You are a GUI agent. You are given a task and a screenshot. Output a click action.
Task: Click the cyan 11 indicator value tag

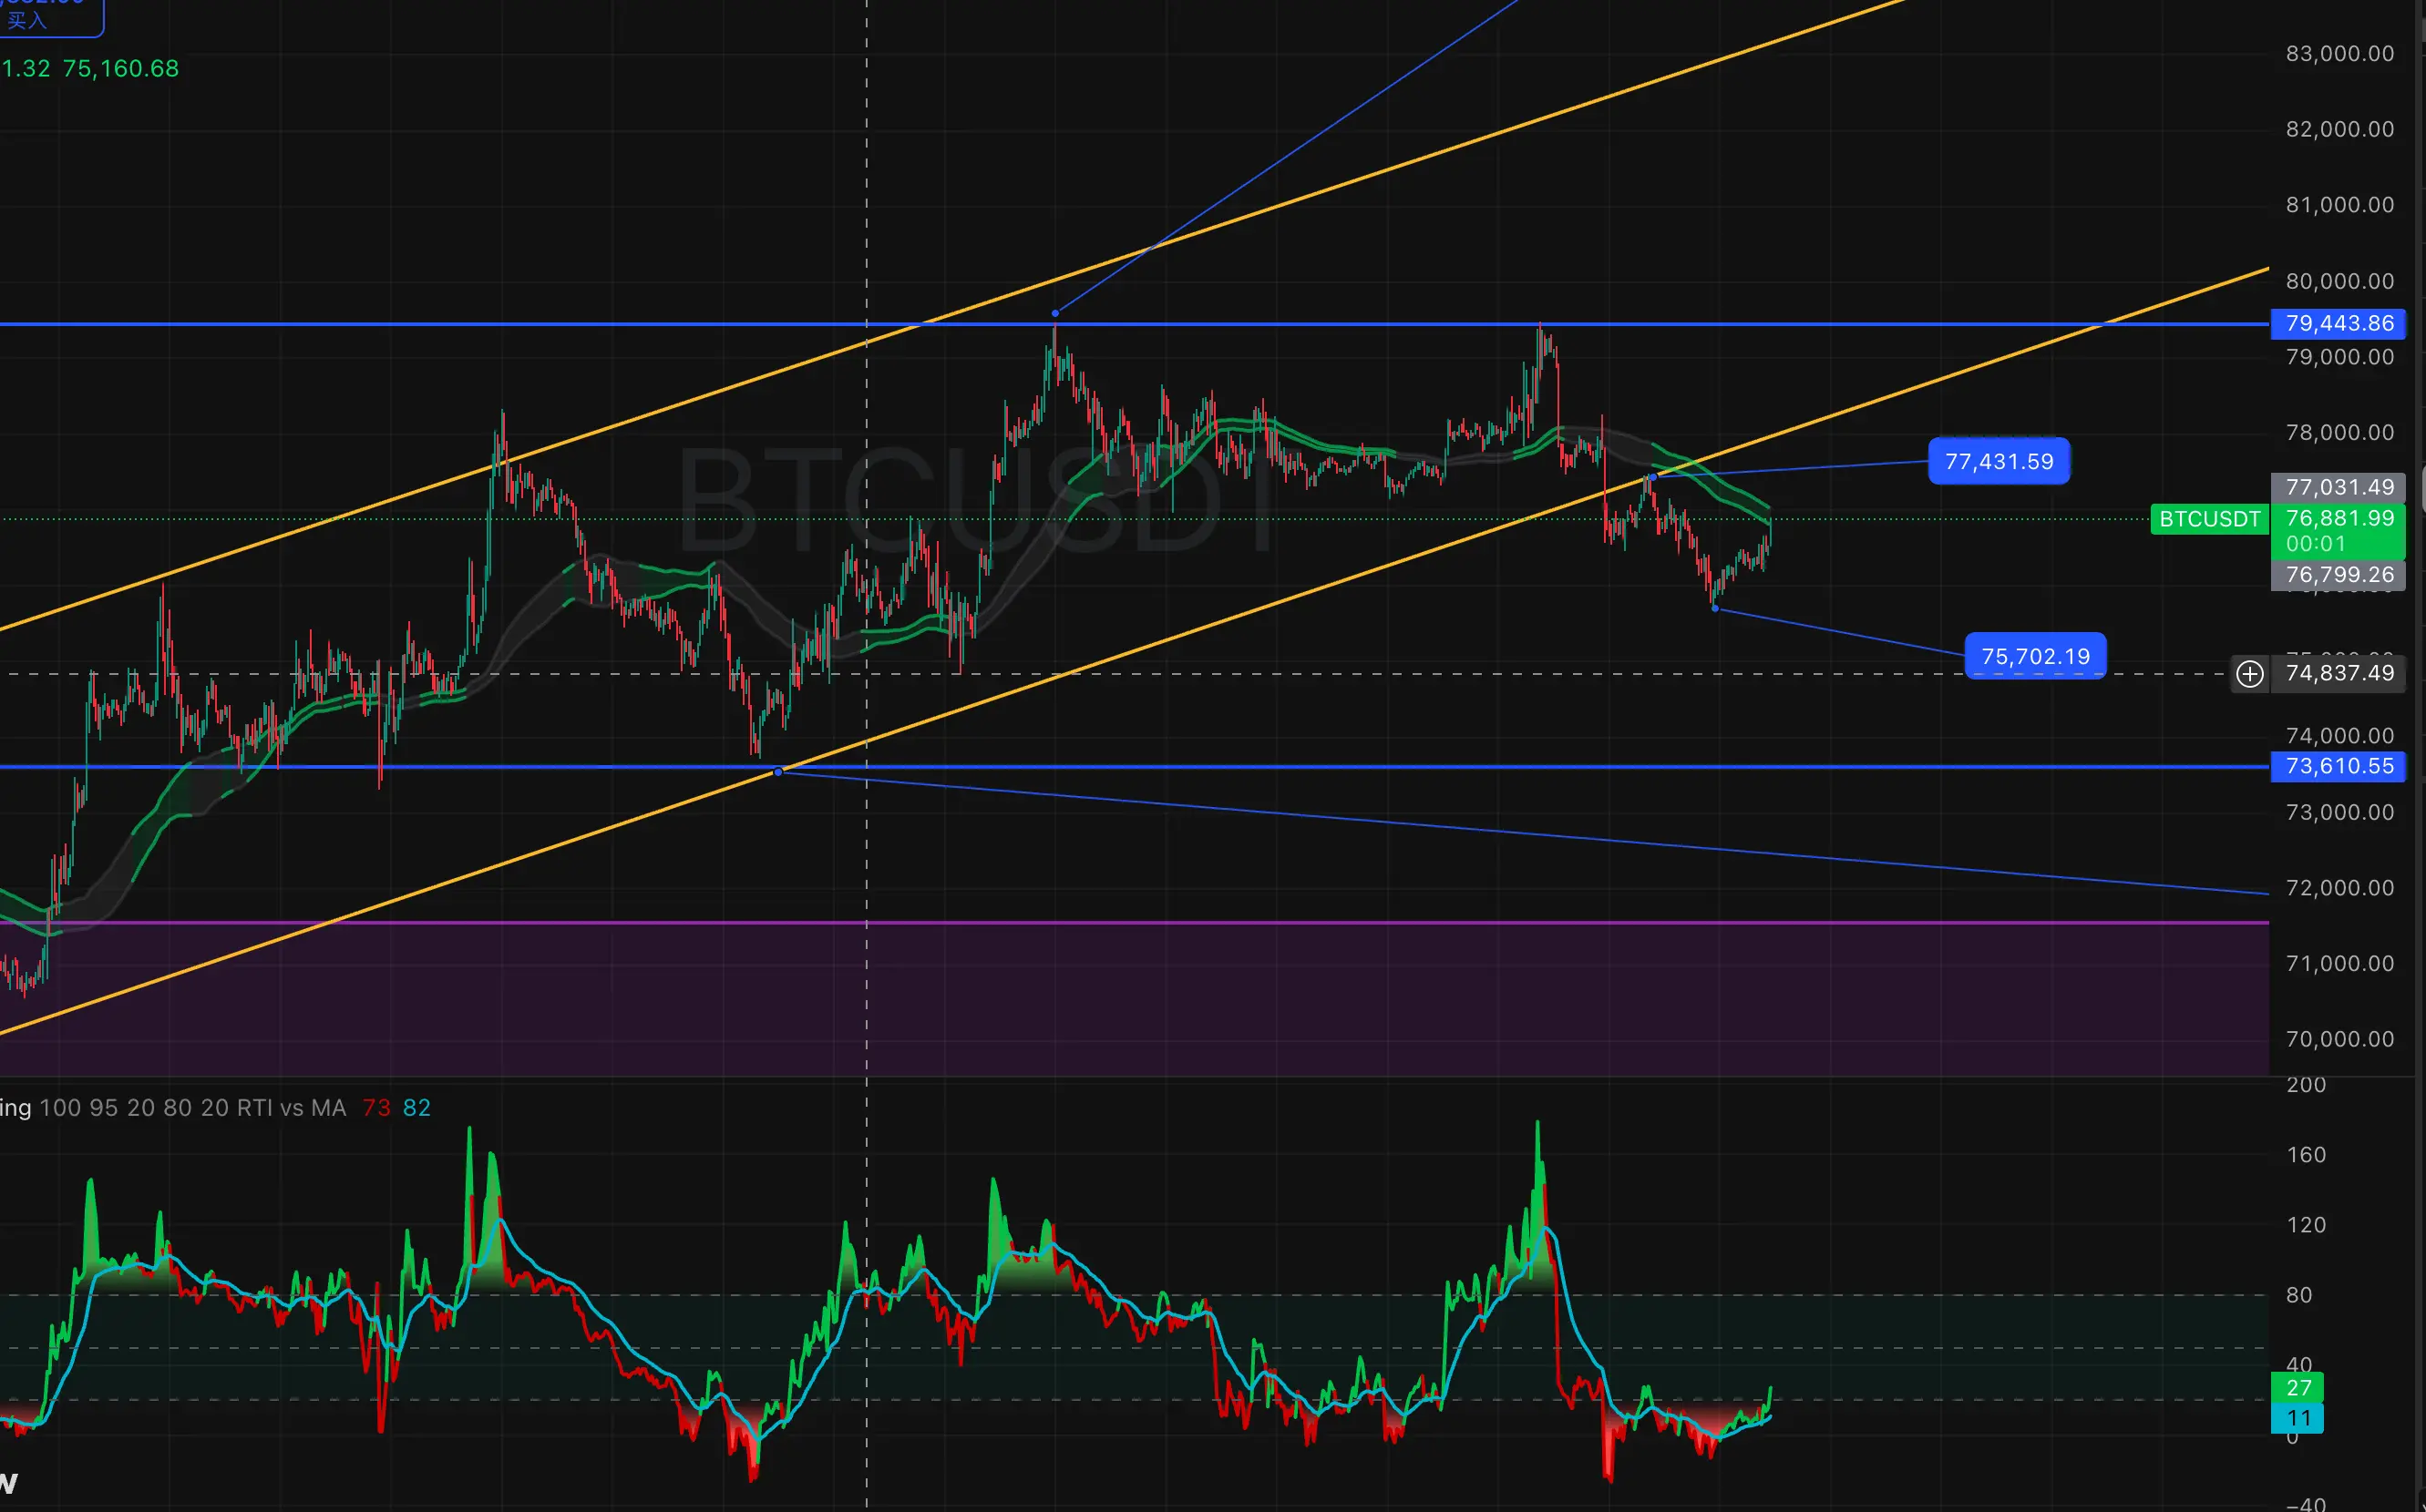point(2298,1418)
